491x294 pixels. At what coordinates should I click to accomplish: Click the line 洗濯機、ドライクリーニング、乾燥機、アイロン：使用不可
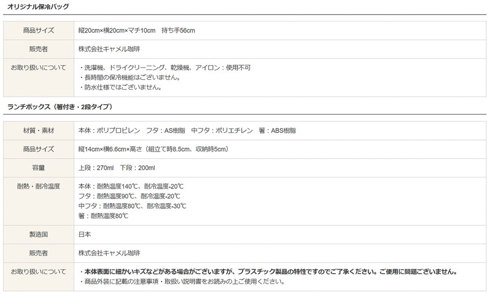click(164, 68)
